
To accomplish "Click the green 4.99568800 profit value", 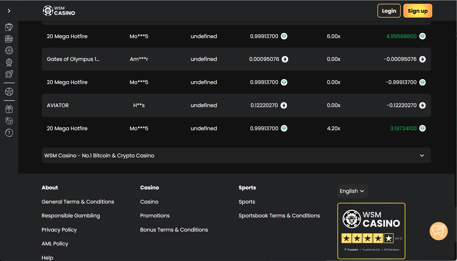I will (401, 36).
